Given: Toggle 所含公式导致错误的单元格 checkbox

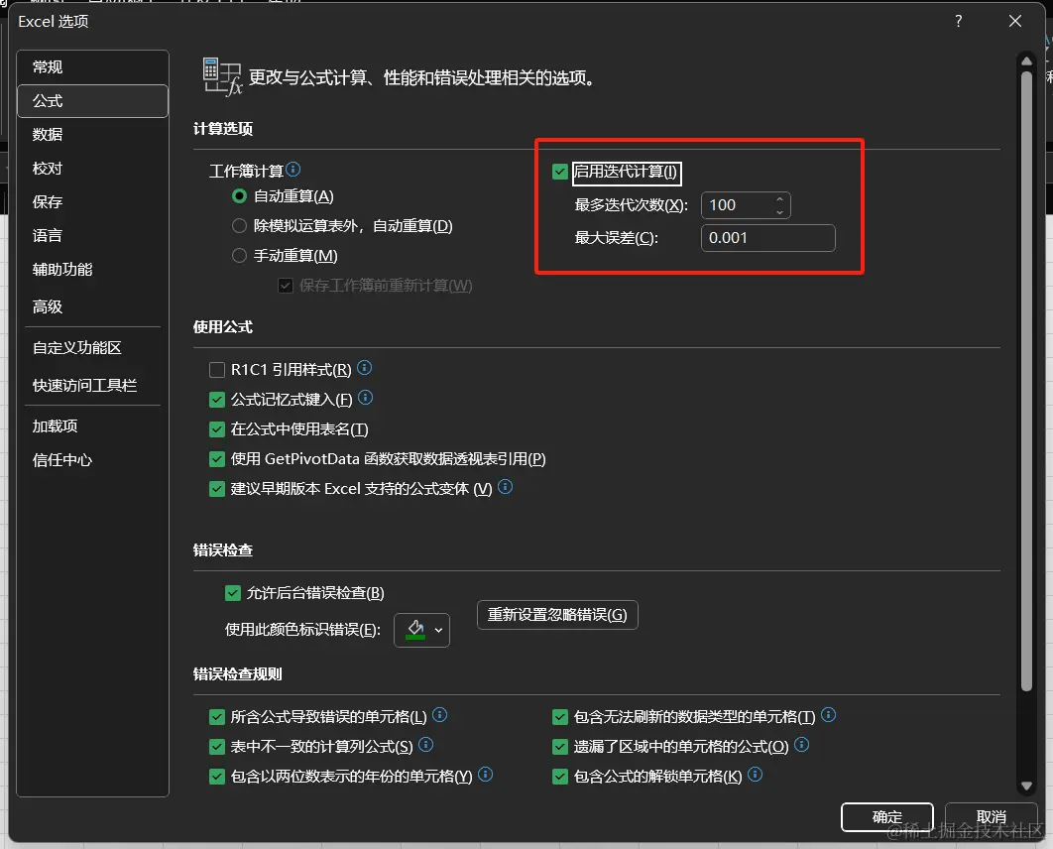Looking at the screenshot, I should (217, 717).
